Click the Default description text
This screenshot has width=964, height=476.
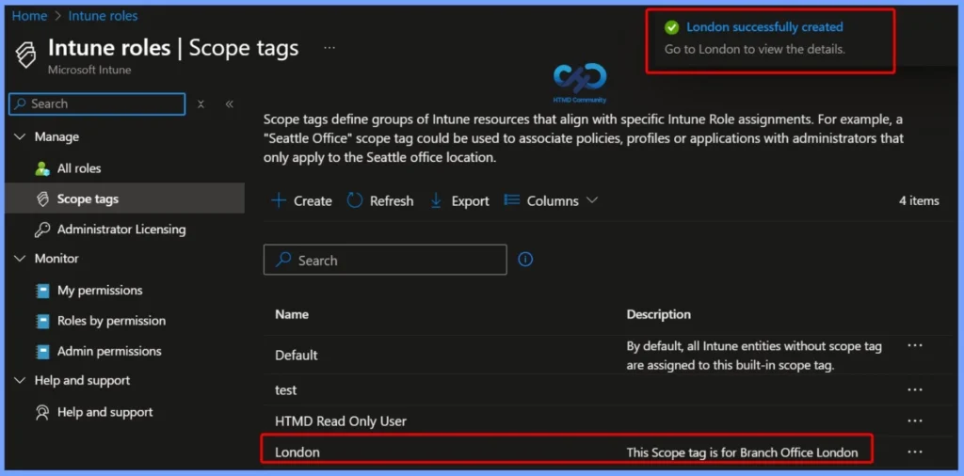(x=754, y=356)
